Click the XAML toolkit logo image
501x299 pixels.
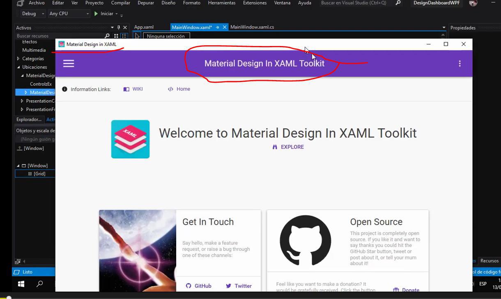(130, 139)
